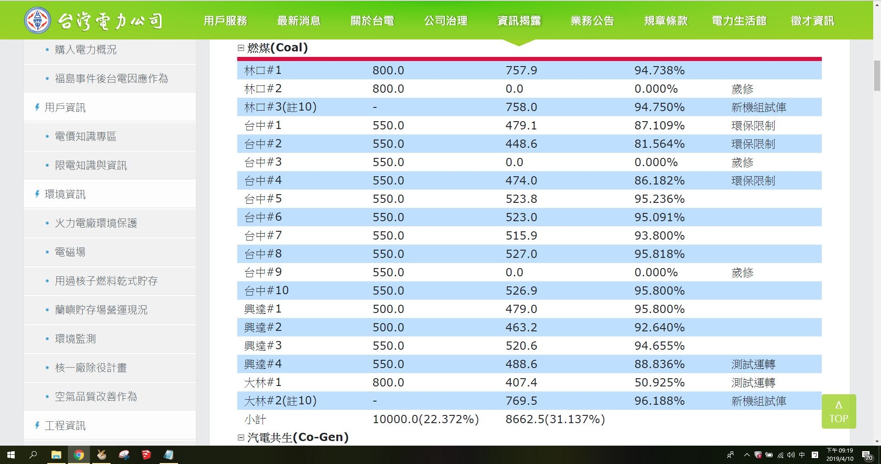This screenshot has height=464, width=881.
Task: Open taskbar search magnifier
Action: [33, 455]
